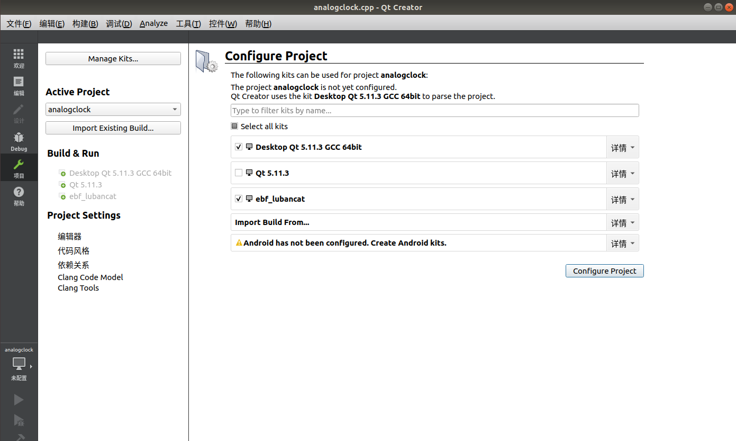The height and width of the screenshot is (441, 736).
Task: Click the Android warning triangle icon
Action: [239, 243]
